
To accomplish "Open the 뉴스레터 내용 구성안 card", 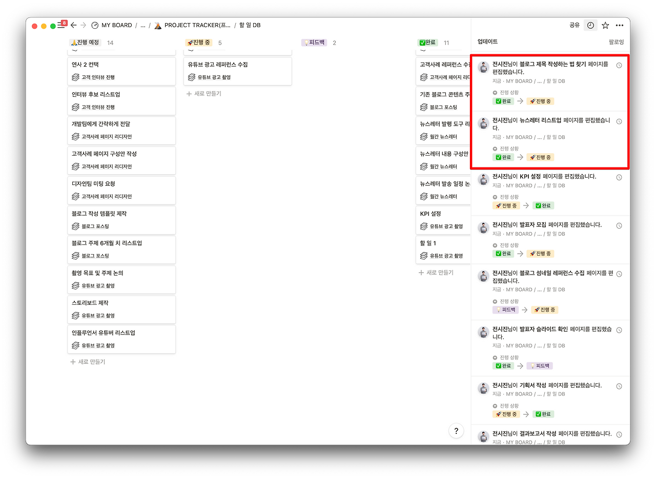I will tap(443, 160).
